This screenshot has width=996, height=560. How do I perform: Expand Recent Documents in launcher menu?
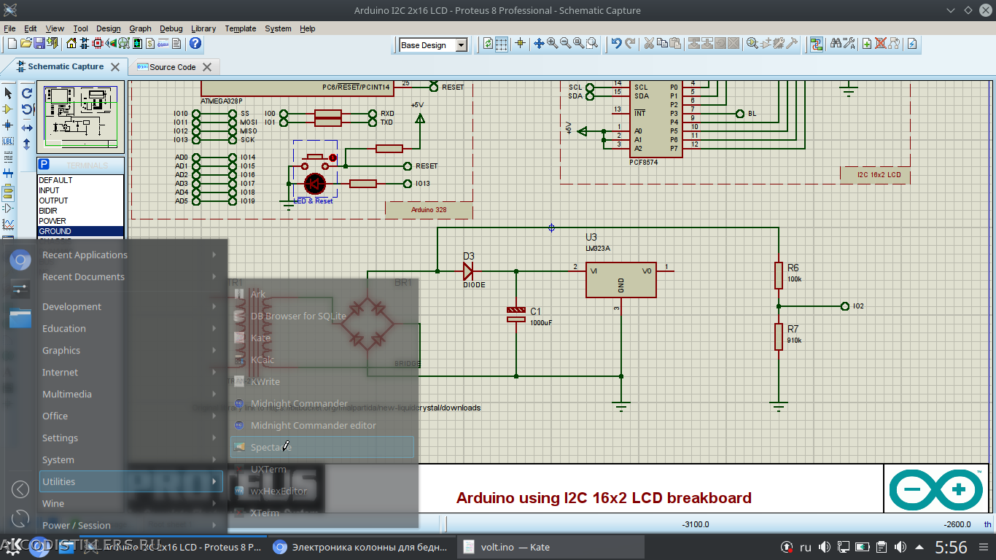tap(131, 276)
